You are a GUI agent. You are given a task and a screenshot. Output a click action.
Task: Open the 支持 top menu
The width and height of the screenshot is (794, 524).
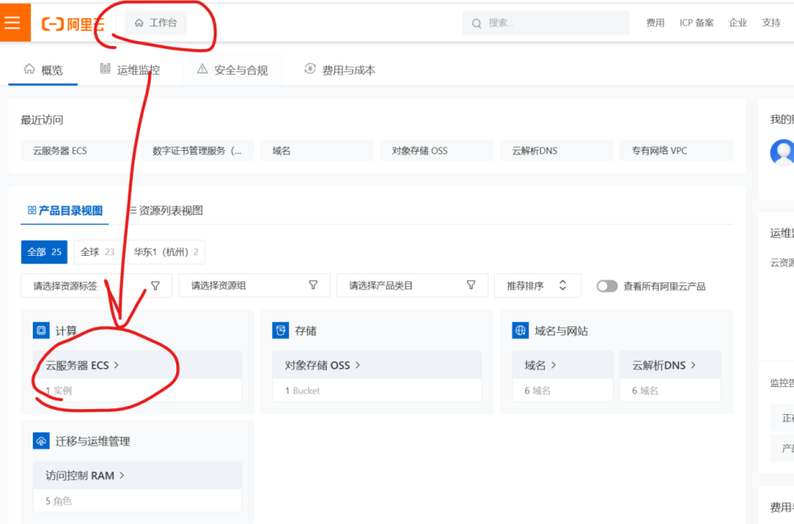coord(771,23)
